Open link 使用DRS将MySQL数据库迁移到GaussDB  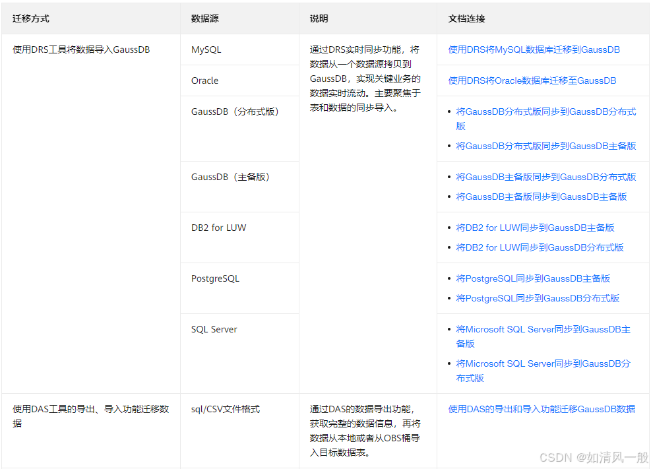[x=534, y=50]
